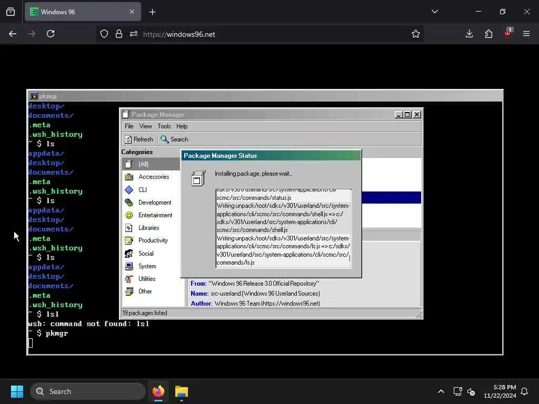Screen dimensions: 539x404
Task: Click the muted volume tray icon
Action: (x=471, y=391)
